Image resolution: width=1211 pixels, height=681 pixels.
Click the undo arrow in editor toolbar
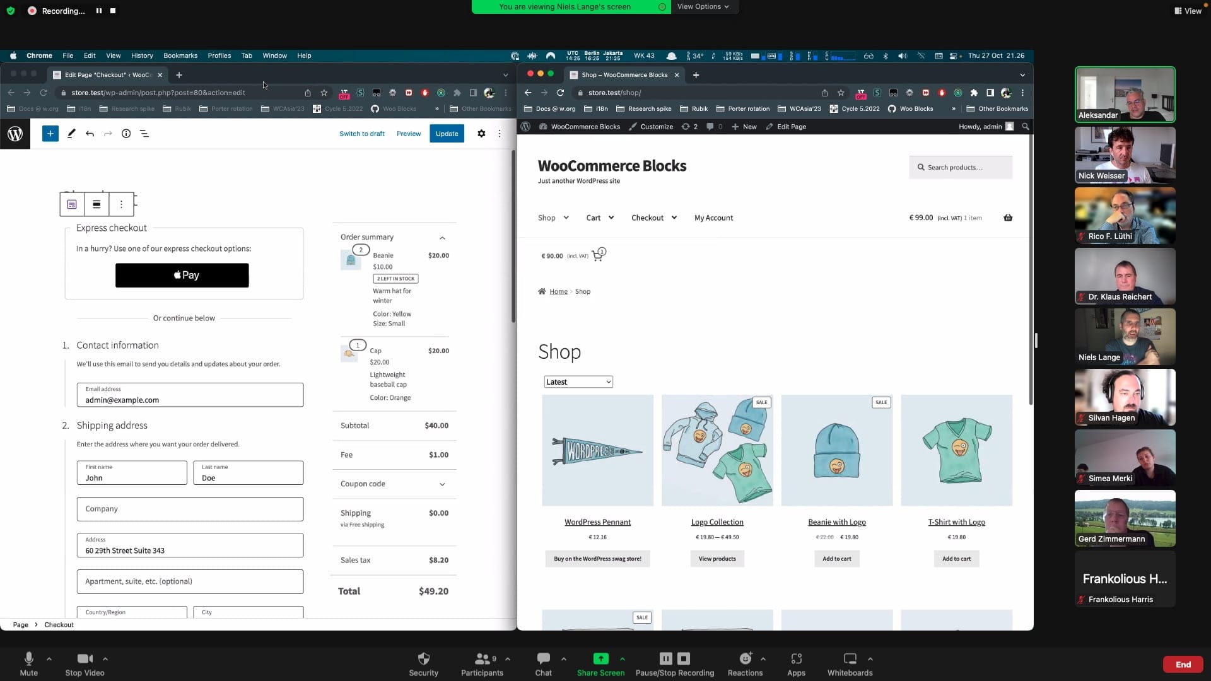tap(90, 134)
